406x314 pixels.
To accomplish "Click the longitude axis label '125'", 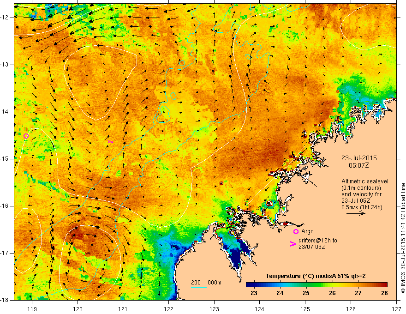I will pyautogui.click(x=305, y=309).
